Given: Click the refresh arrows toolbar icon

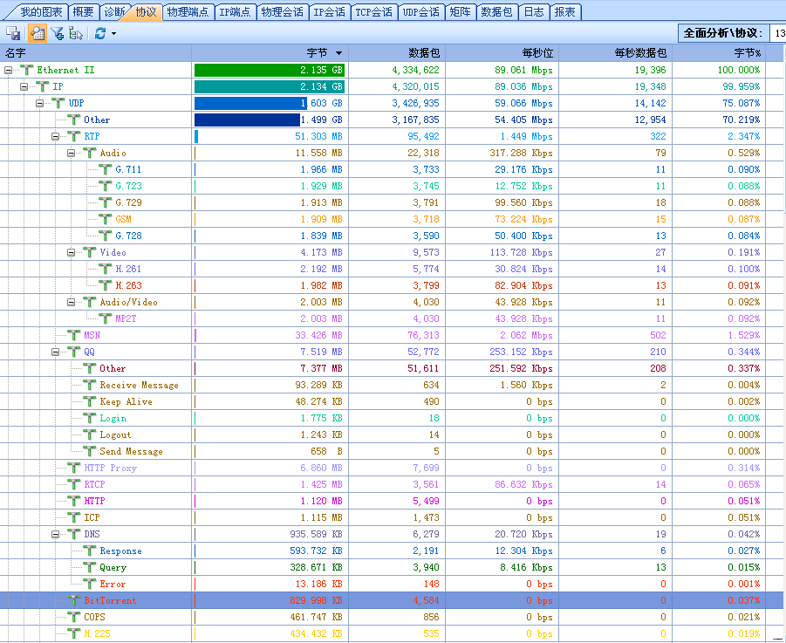Looking at the screenshot, I should coord(100,33).
